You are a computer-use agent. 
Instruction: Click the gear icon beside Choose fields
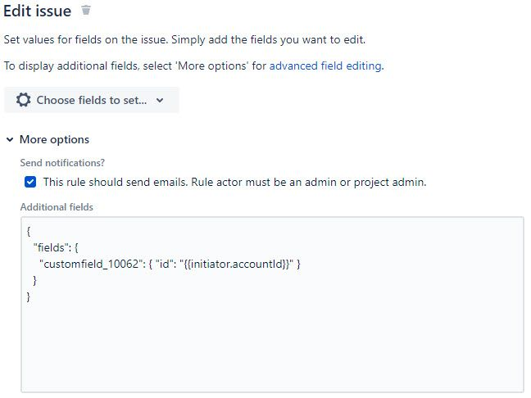(x=24, y=100)
